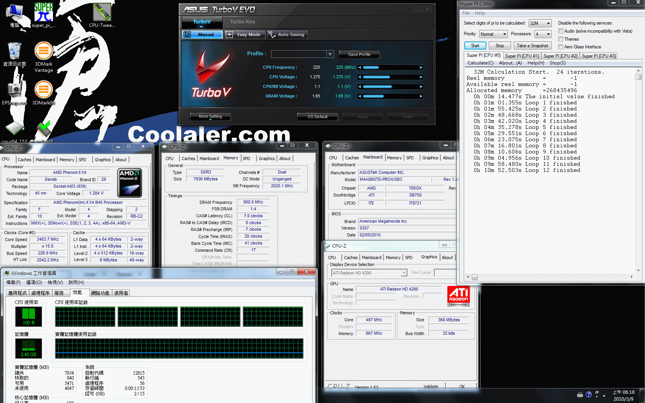Open Caches tab in the leftmost CPU-Z window
645x403 pixels.
[x=24, y=160]
